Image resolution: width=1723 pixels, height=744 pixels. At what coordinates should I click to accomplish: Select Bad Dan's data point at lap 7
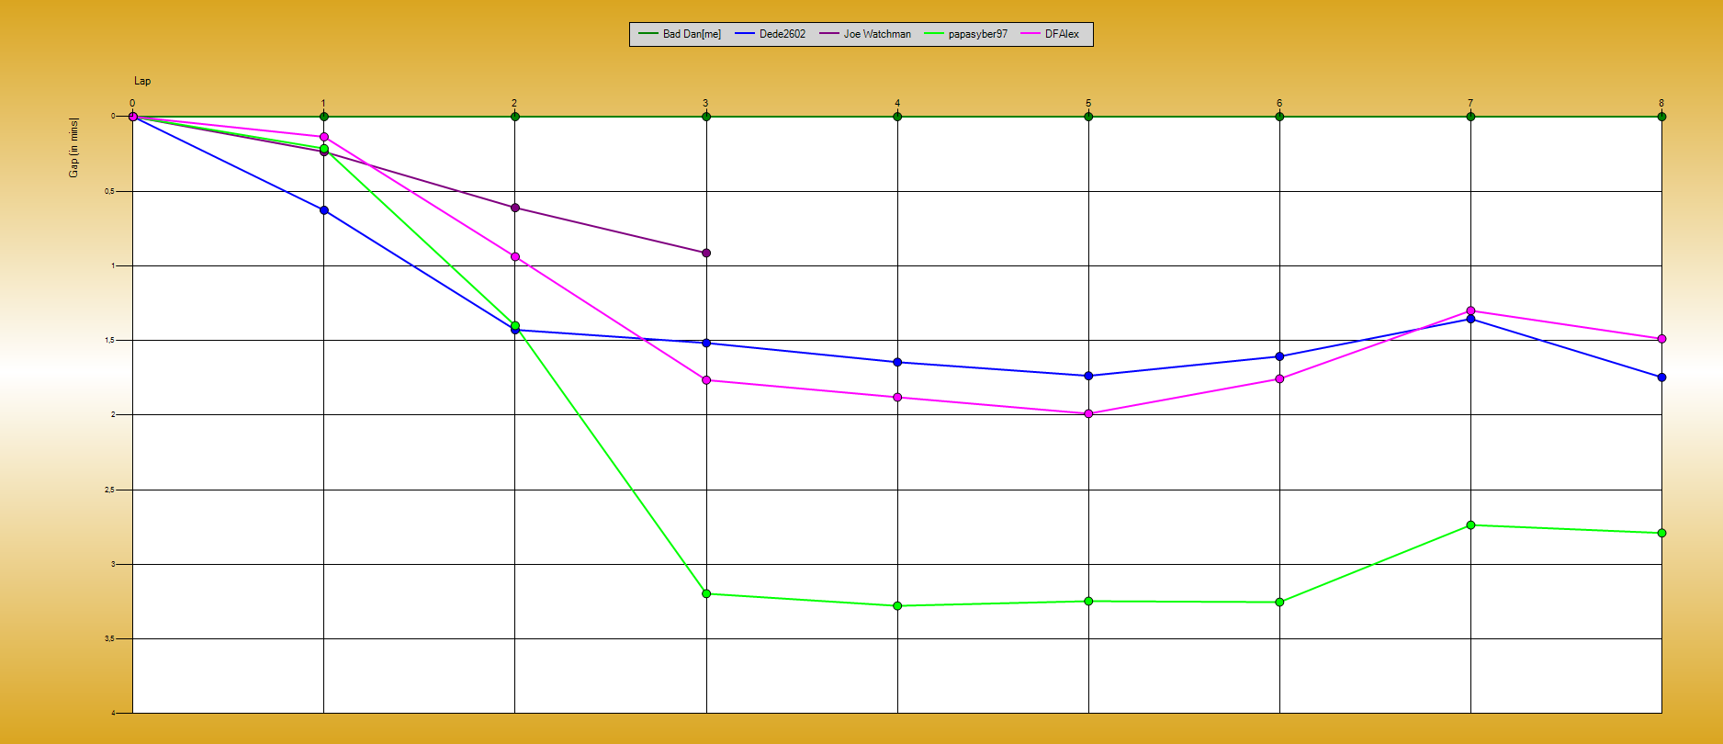click(x=1470, y=117)
